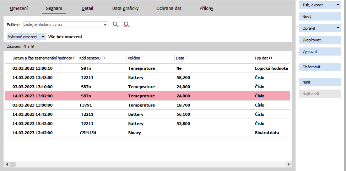
Task: Switch to the Detail tab
Action: [87, 8]
